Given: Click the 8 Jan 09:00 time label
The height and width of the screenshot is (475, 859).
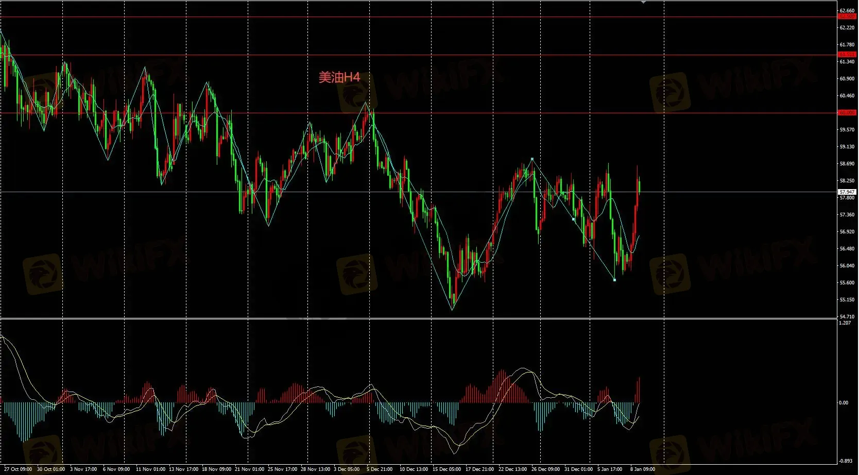Looking at the screenshot, I should point(643,469).
